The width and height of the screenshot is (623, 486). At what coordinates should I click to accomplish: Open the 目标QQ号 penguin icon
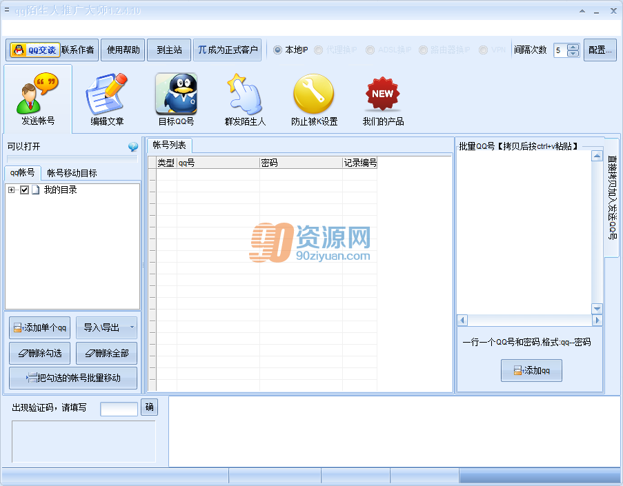pyautogui.click(x=176, y=99)
